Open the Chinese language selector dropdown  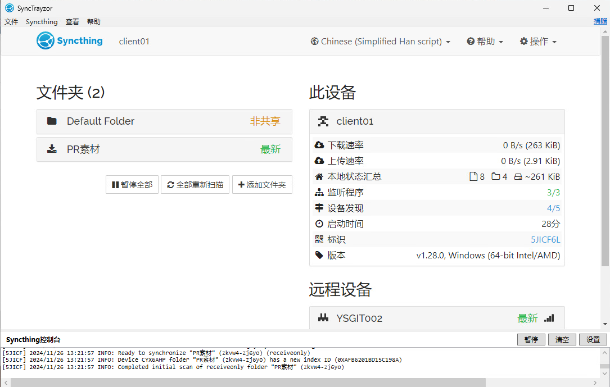pos(381,41)
